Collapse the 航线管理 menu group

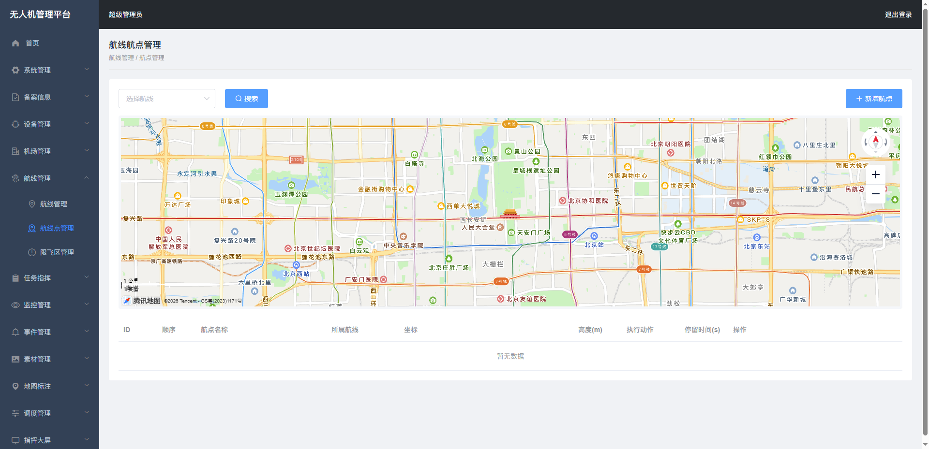point(49,178)
